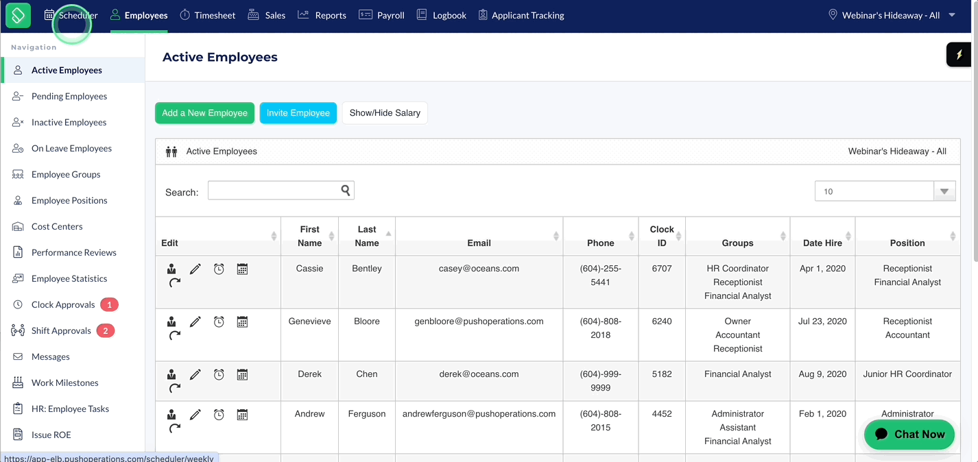Sort by the Edit column arrows
The width and height of the screenshot is (978, 462).
pos(274,236)
